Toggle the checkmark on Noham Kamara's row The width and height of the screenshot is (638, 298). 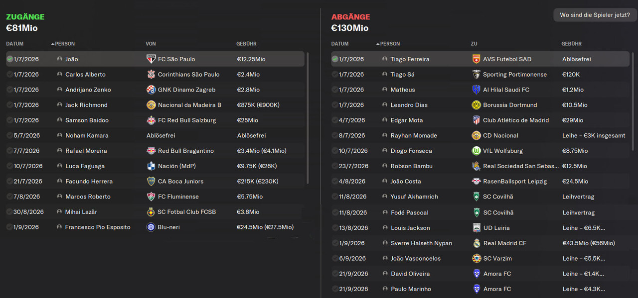[x=10, y=135]
